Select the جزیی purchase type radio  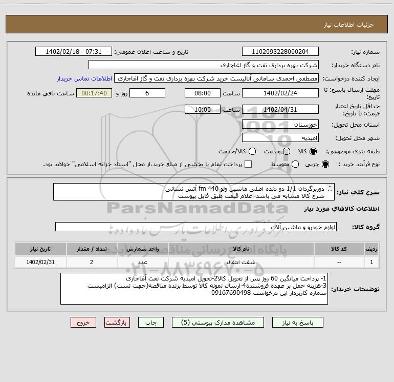click(x=325, y=164)
